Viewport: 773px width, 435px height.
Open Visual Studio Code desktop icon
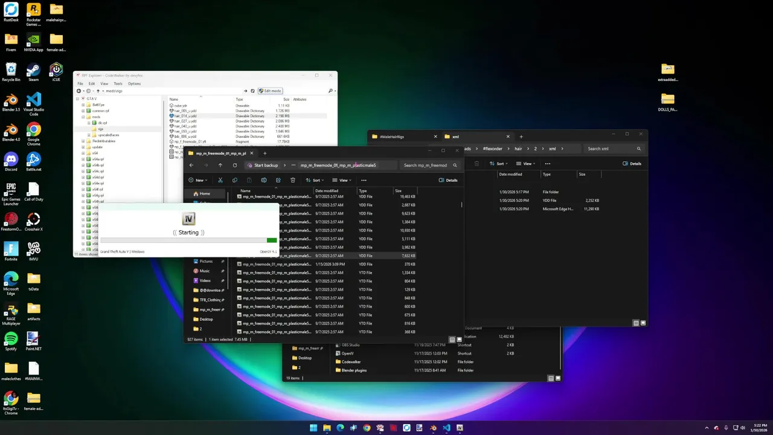click(34, 103)
